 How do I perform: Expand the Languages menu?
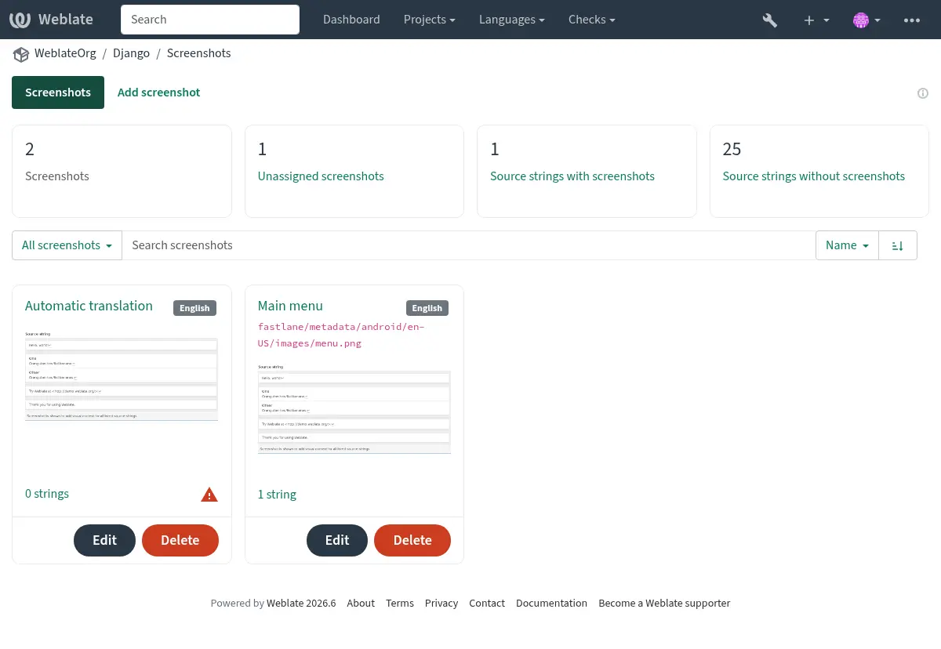tap(513, 20)
